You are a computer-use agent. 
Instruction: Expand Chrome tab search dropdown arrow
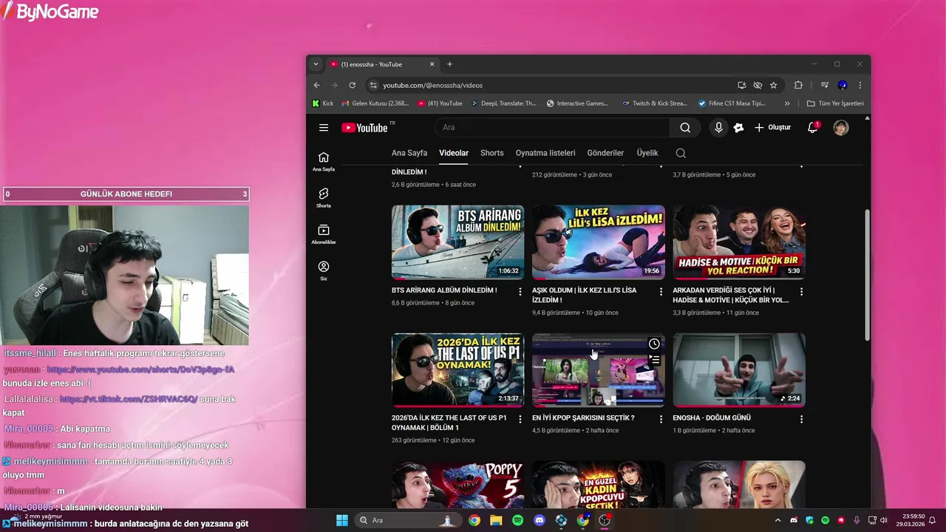click(316, 64)
